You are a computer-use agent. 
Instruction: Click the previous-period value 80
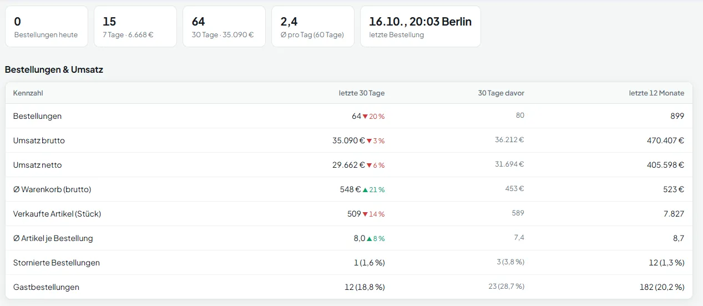click(520, 116)
